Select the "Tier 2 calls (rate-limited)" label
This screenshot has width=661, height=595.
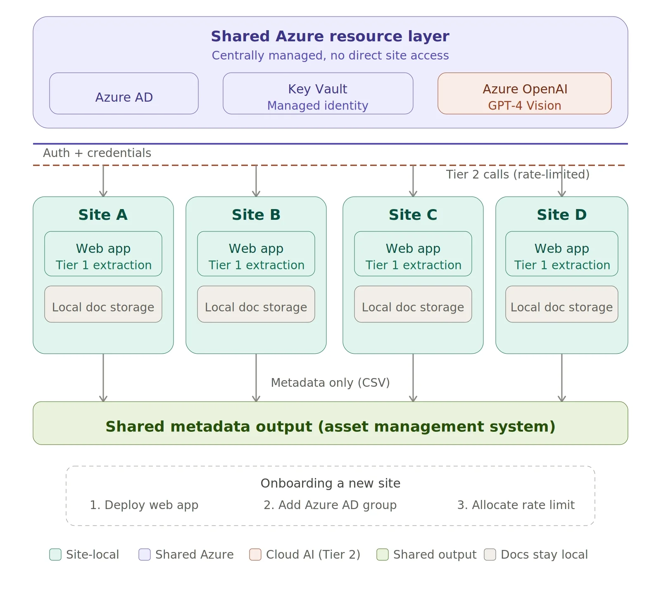point(518,174)
